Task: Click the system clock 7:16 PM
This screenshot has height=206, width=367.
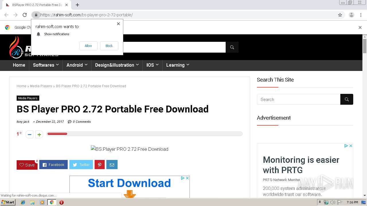Action: [352, 202]
